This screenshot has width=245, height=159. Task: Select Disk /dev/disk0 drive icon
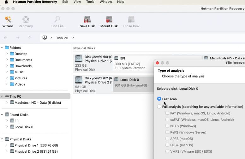(x=79, y=59)
